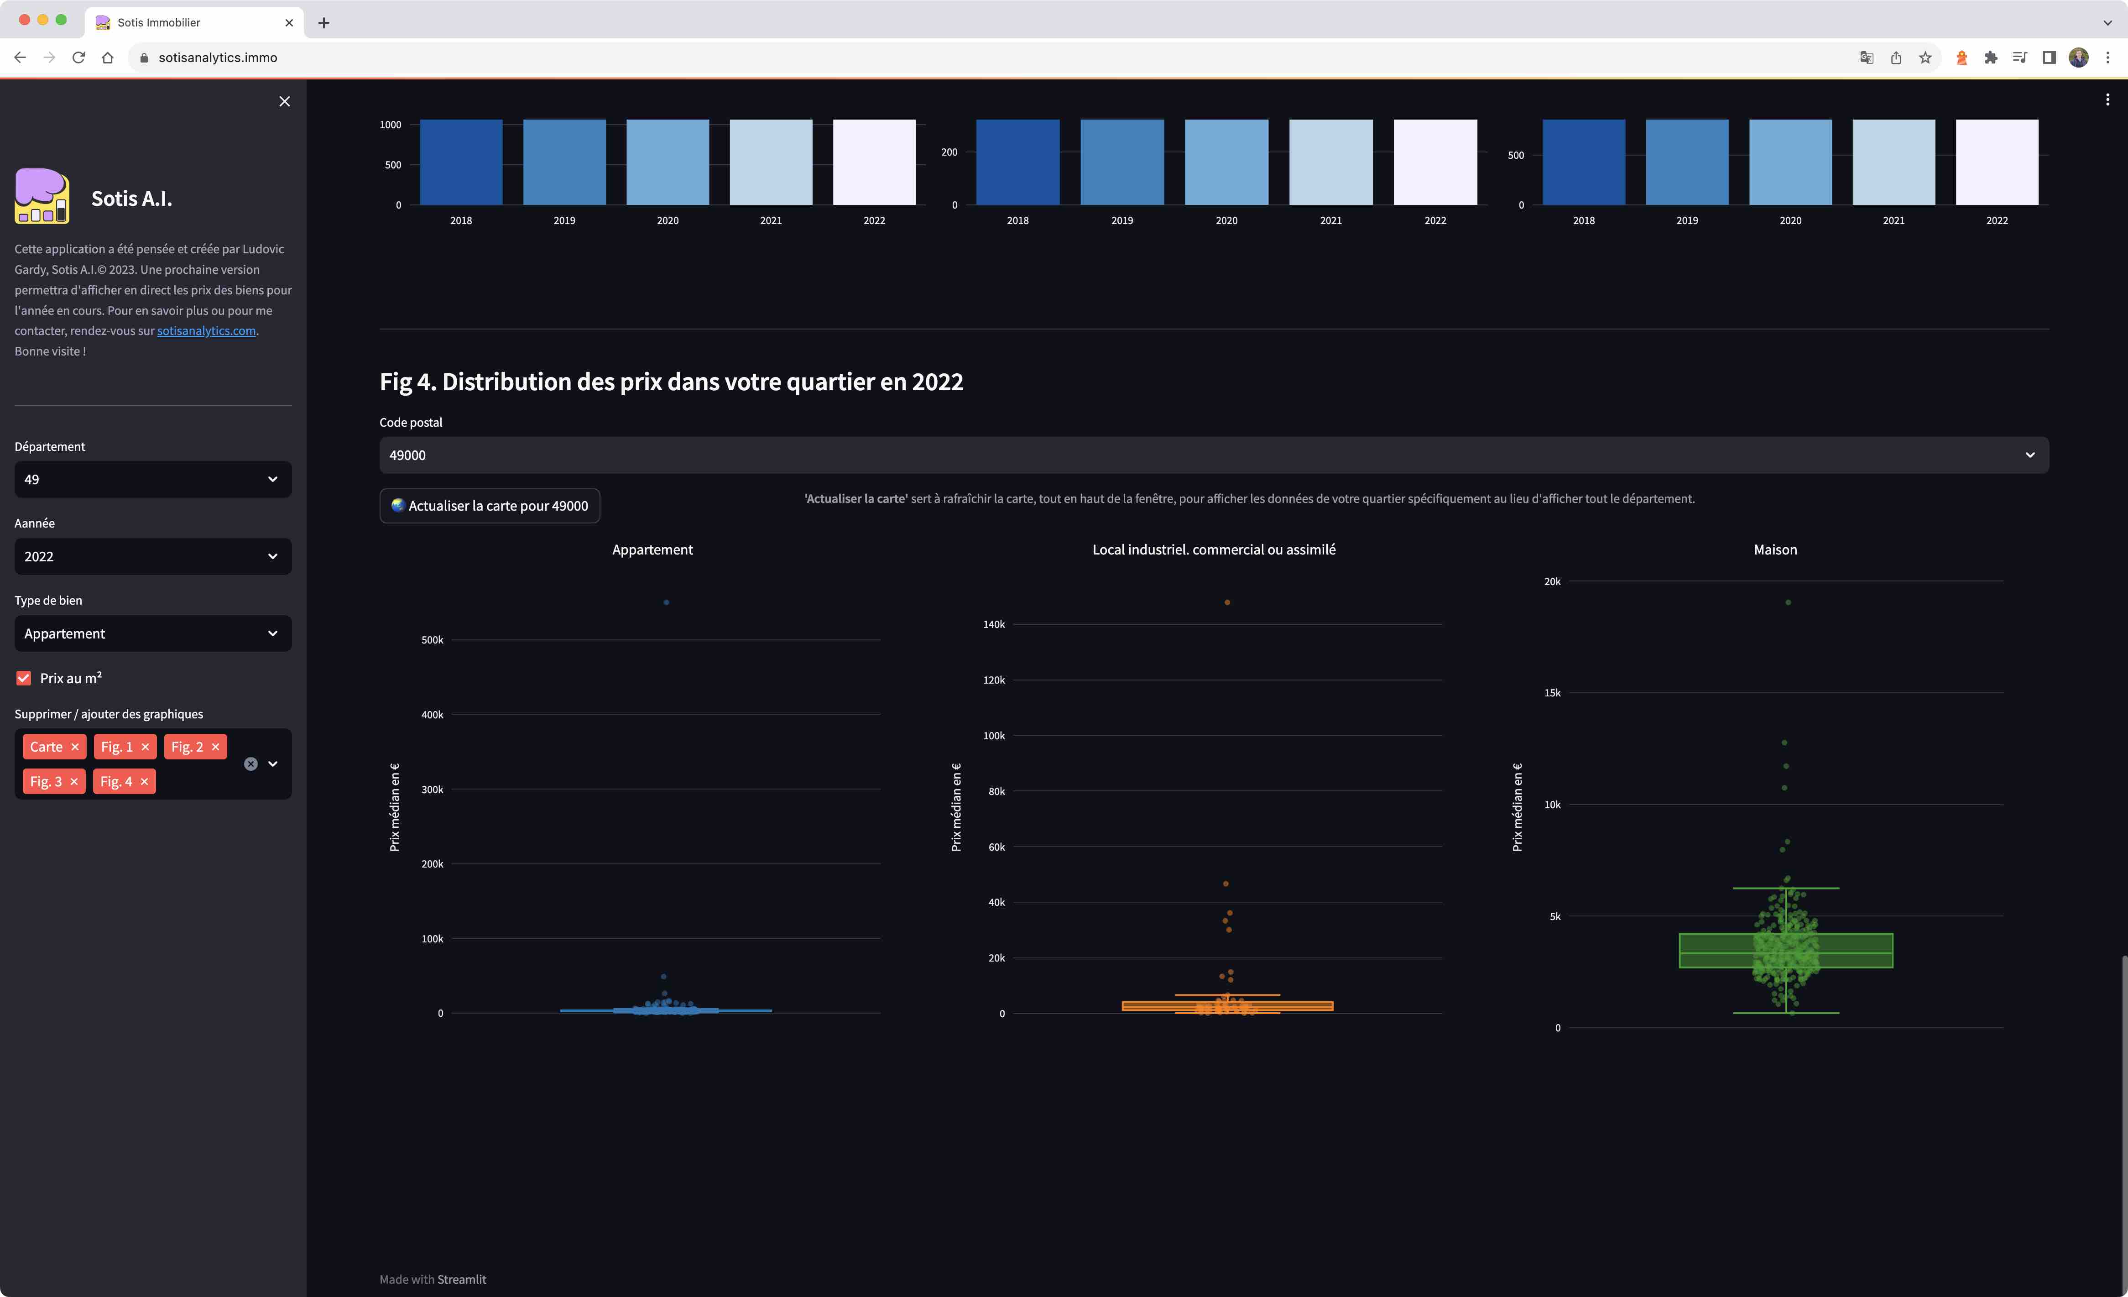Open the sotisanalytics.com link
The height and width of the screenshot is (1297, 2128).
point(206,331)
